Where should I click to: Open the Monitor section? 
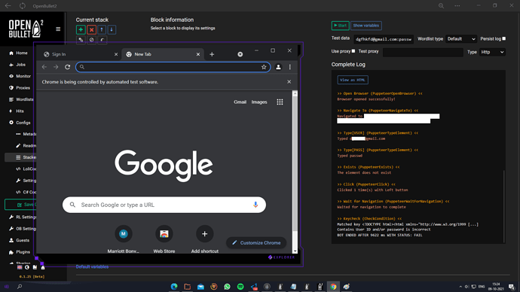(20, 76)
